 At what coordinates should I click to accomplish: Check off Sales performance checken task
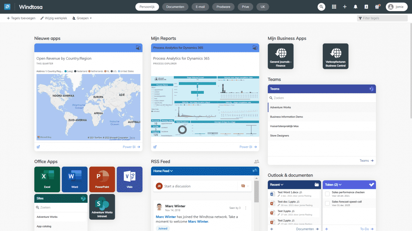(x=327, y=194)
